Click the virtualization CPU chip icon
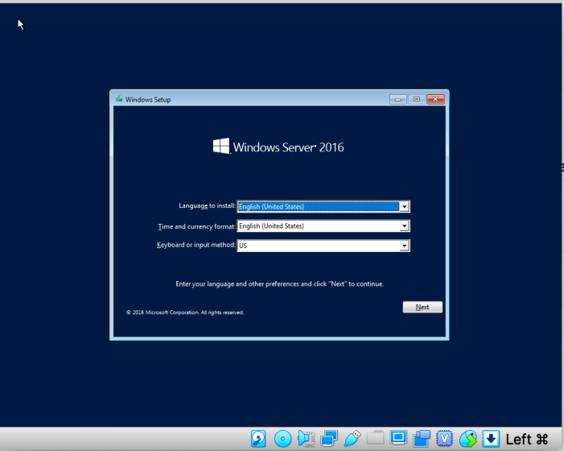 tap(445, 439)
